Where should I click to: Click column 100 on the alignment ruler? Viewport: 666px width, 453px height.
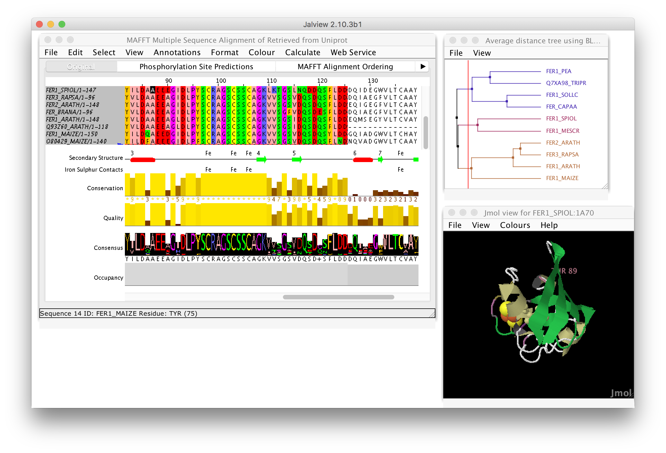click(221, 81)
